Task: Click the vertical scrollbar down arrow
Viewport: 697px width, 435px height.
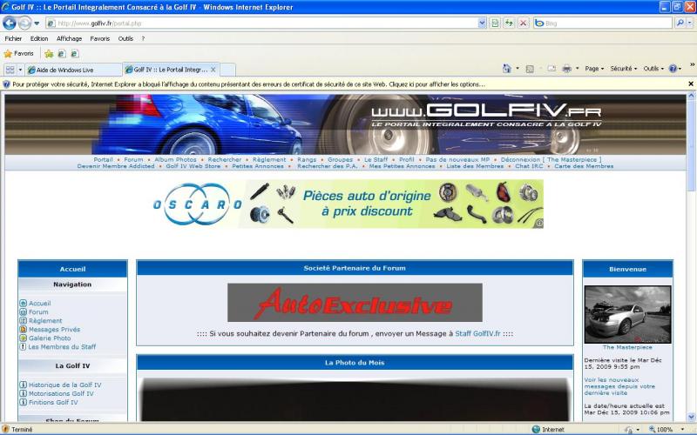Action: tap(691, 417)
